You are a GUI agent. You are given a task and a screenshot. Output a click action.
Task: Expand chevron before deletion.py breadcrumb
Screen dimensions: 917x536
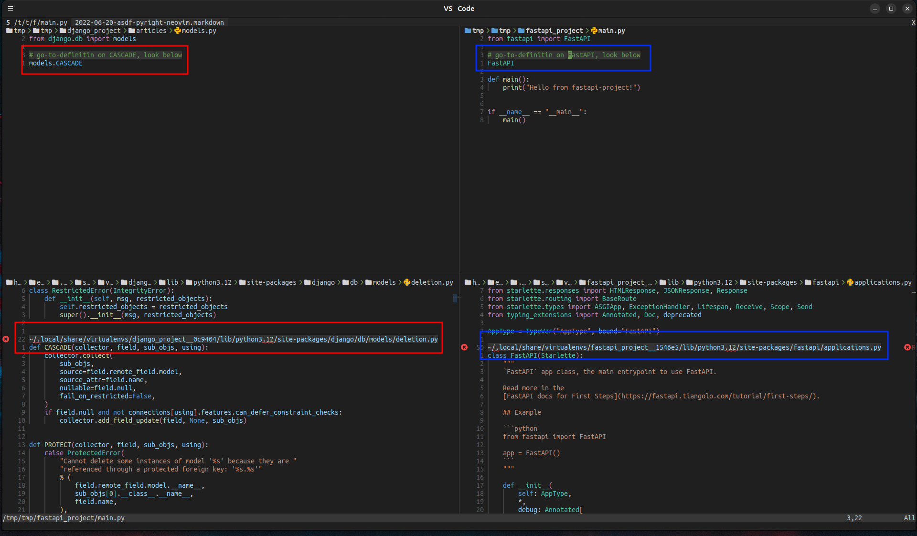click(400, 282)
